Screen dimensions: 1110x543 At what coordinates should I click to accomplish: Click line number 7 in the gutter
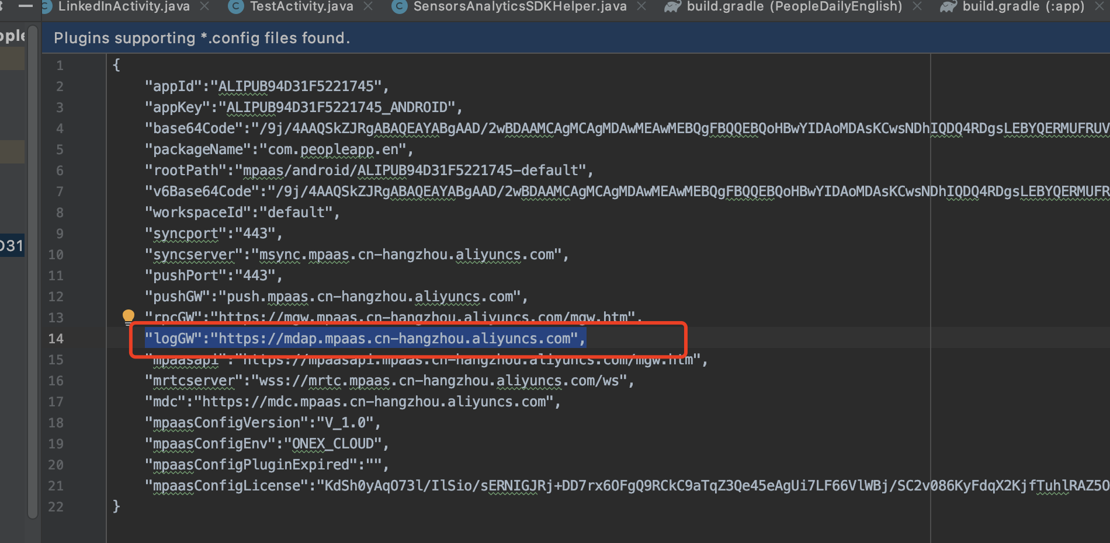click(x=60, y=192)
